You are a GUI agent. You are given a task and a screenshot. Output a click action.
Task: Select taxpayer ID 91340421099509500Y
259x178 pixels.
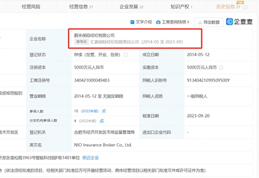[x=208, y=81]
